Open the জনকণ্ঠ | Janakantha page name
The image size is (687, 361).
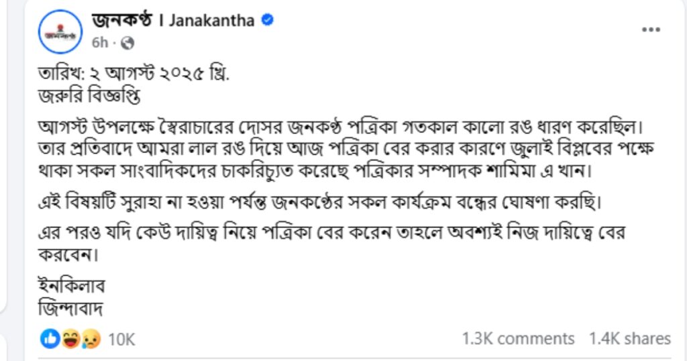click(173, 20)
